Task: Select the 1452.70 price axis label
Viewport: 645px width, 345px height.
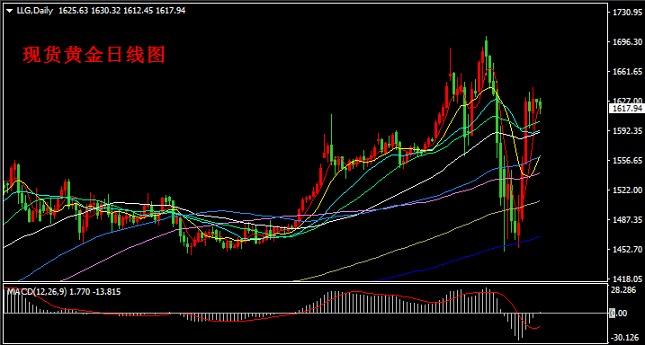Action: click(627, 249)
